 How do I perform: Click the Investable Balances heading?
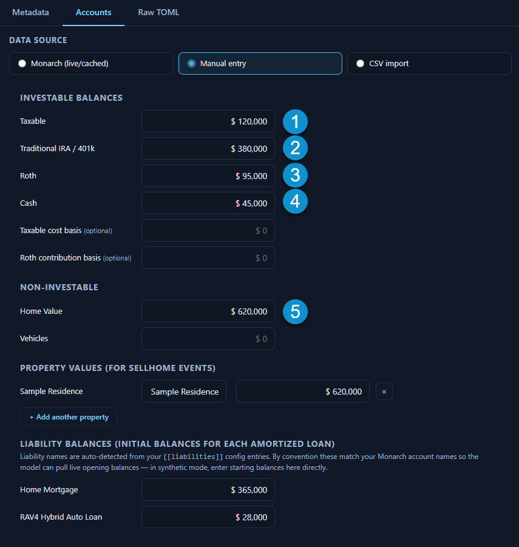click(71, 98)
